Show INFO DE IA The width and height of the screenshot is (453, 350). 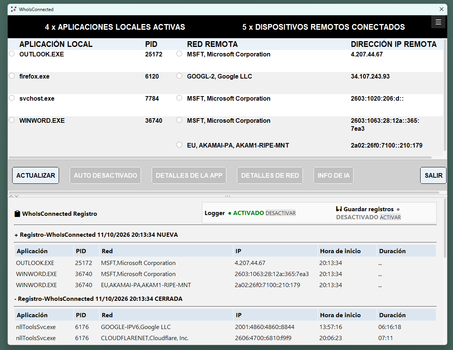333,175
